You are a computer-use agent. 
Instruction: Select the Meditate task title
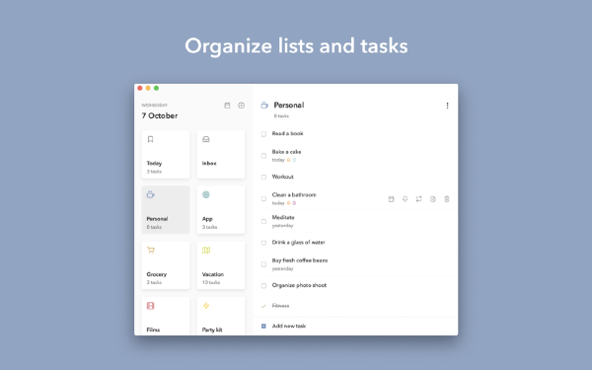pyautogui.click(x=283, y=217)
